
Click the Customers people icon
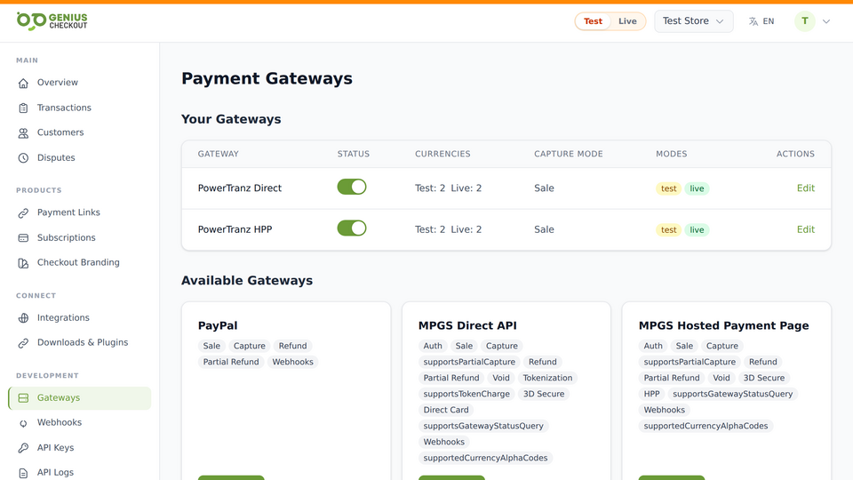click(x=23, y=132)
